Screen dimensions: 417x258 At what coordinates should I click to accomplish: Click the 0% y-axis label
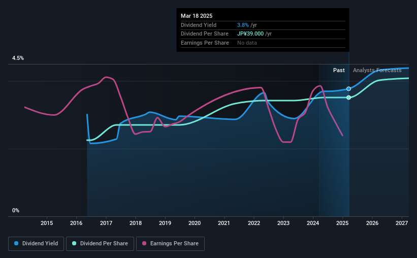16,210
